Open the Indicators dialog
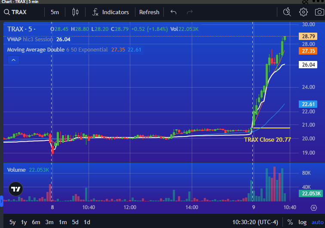The width and height of the screenshot is (325, 228). (x=110, y=12)
